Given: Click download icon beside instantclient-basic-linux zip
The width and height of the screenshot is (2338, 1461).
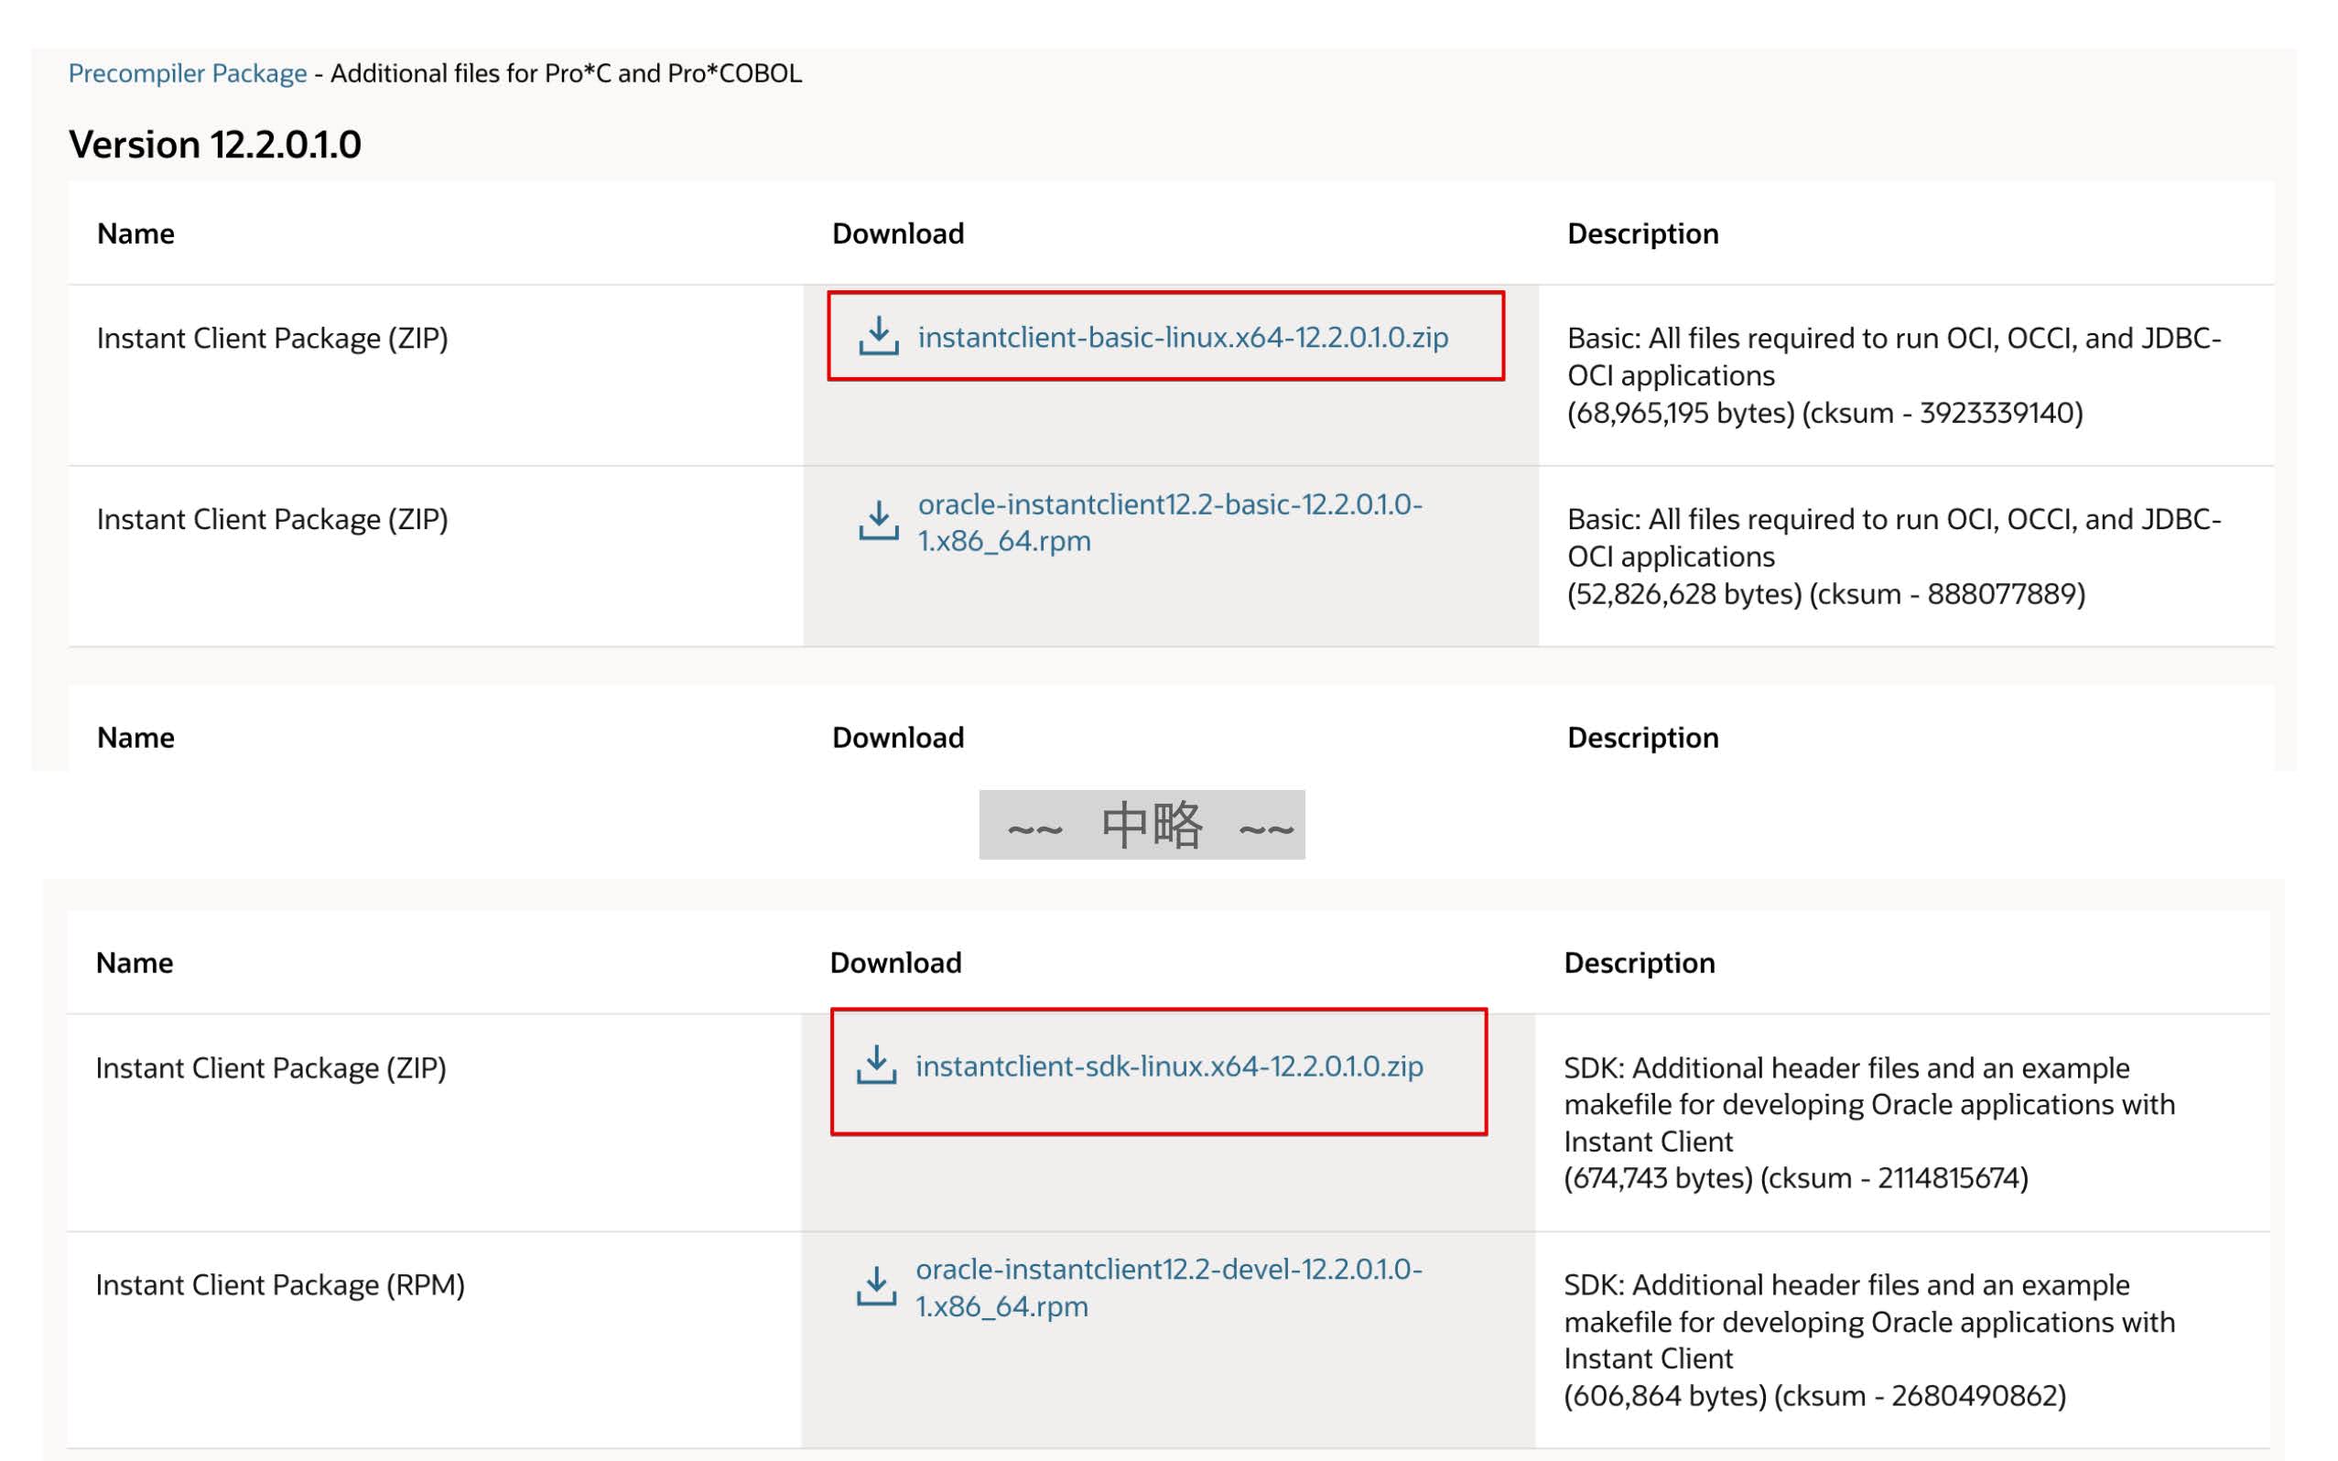Looking at the screenshot, I should [878, 336].
